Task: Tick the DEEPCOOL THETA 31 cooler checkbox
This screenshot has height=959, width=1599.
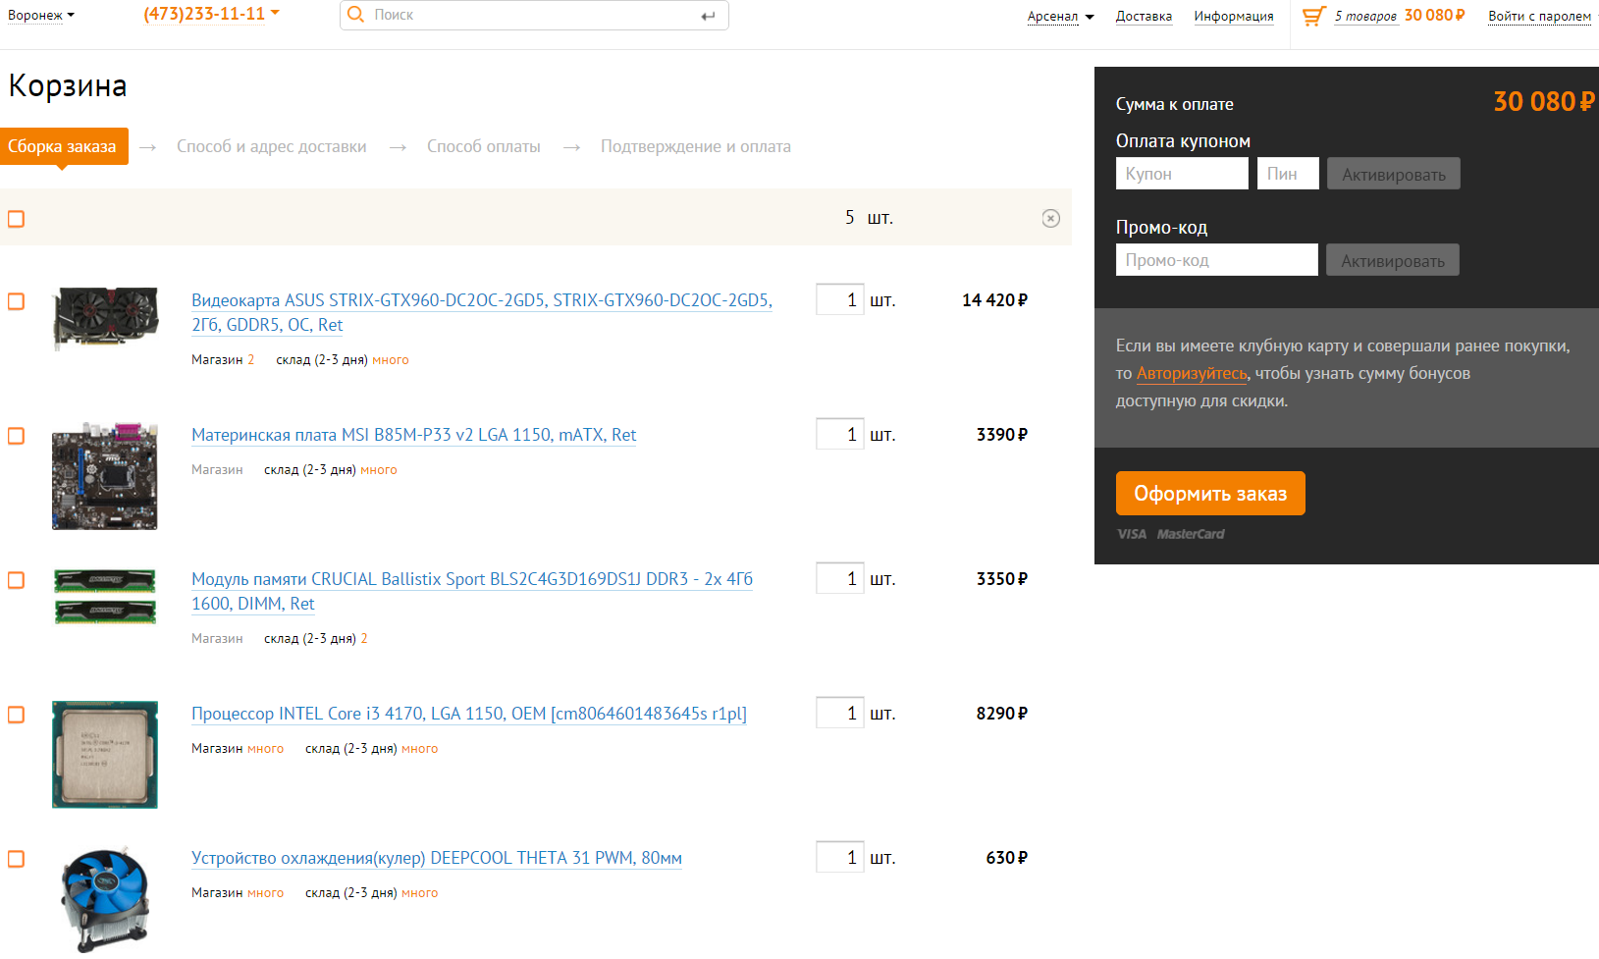Action: click(16, 859)
